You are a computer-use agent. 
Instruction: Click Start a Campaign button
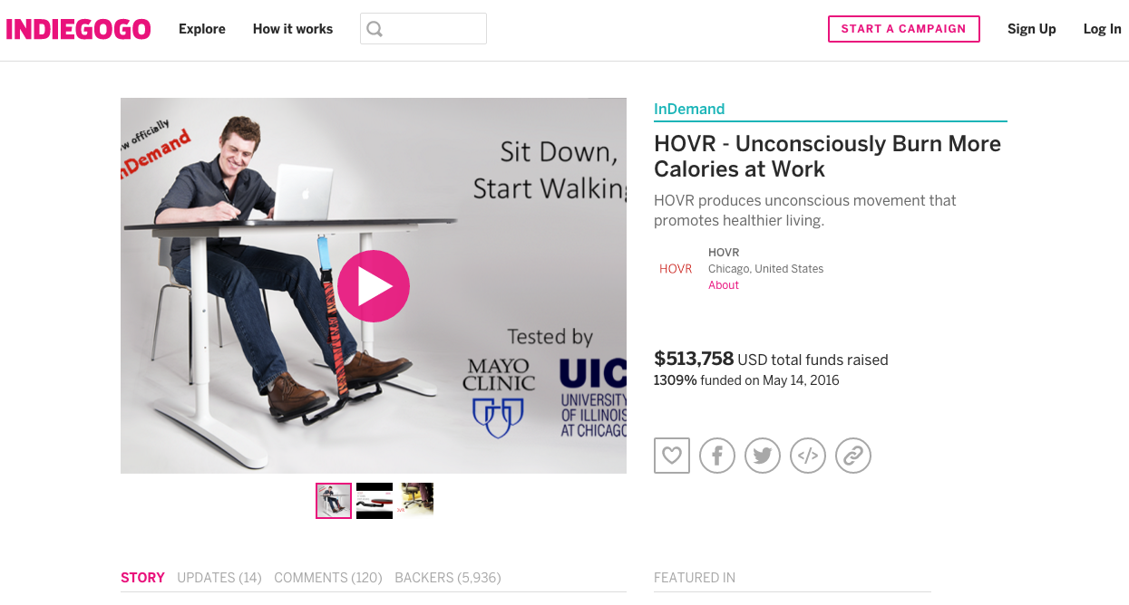pos(904,29)
